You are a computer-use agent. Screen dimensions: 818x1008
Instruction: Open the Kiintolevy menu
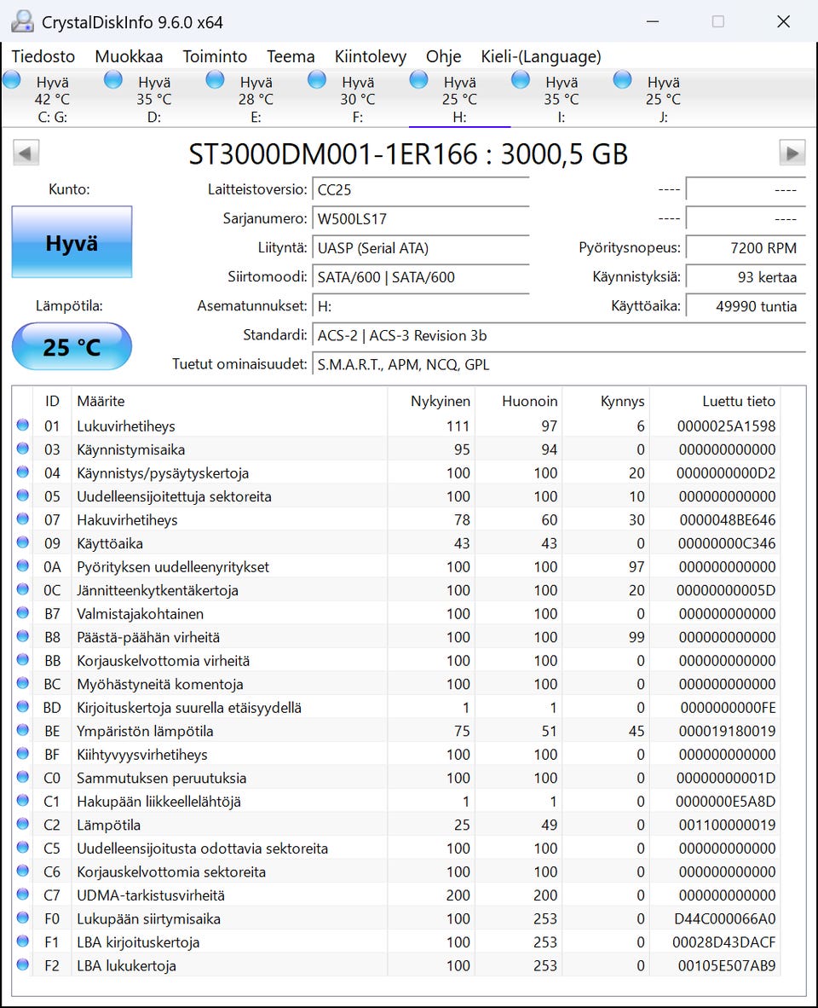coord(371,56)
